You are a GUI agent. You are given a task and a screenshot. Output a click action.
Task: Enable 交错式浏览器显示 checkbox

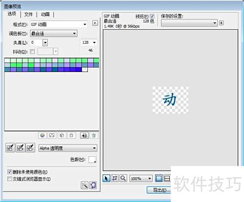click(10, 179)
